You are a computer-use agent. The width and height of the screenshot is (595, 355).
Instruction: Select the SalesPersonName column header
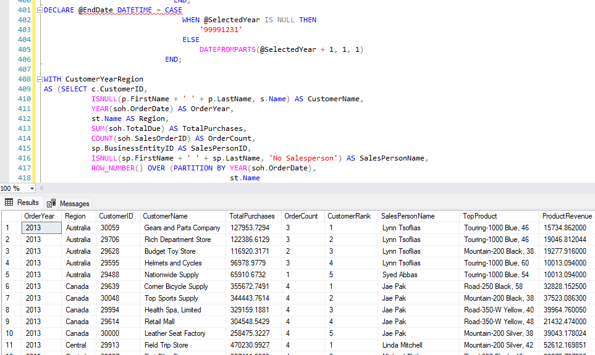coord(408,216)
